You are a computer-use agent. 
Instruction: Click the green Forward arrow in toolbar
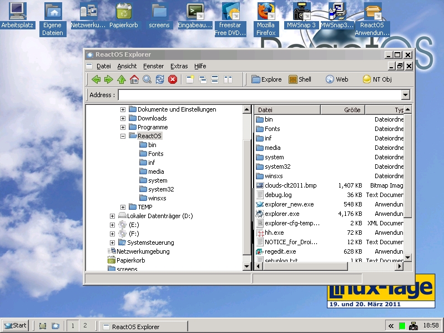coord(109,79)
